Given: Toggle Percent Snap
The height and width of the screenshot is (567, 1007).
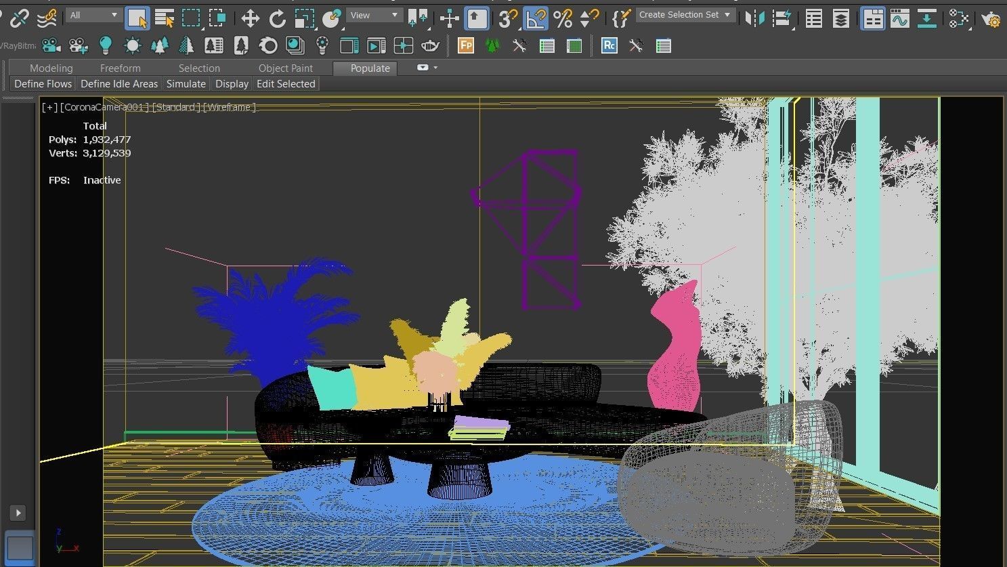Looking at the screenshot, I should pos(563,18).
